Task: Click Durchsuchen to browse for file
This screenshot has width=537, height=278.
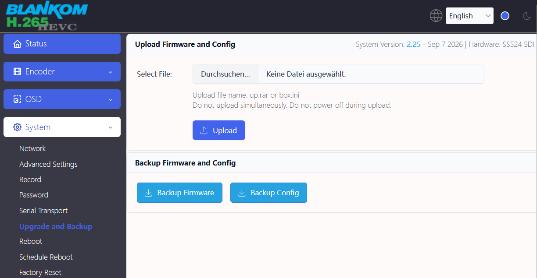Action: point(226,74)
